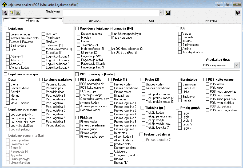This screenshot has width=243, height=168.
Task: Enable the Lojalumo kodas checkbox
Action: tap(8, 34)
